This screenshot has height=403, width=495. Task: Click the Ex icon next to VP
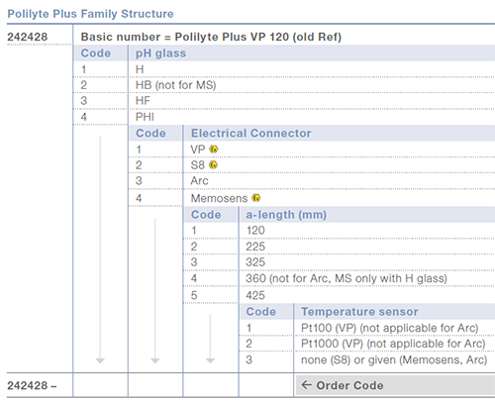click(214, 150)
